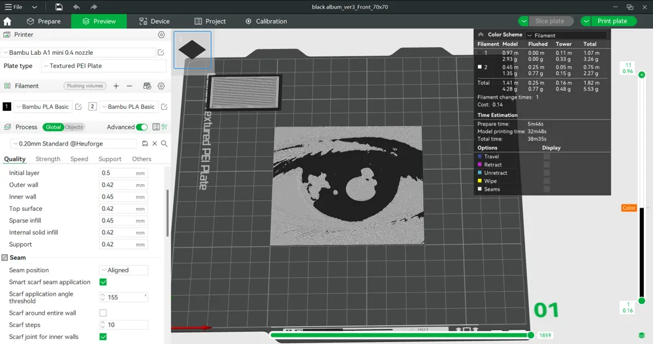Collapse the Color Scheme statistics panel
The image size is (653, 344).
click(x=481, y=35)
